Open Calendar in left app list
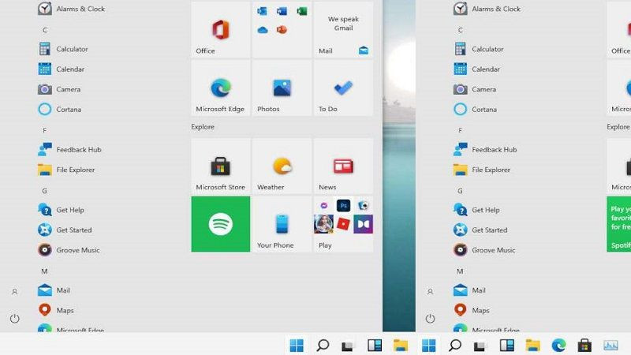 pos(62,69)
